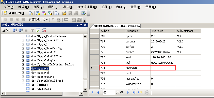Click the SubName column header

138,31
